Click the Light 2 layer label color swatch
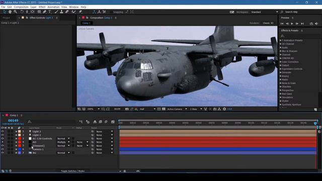The height and width of the screenshot is (181, 322). [20, 131]
